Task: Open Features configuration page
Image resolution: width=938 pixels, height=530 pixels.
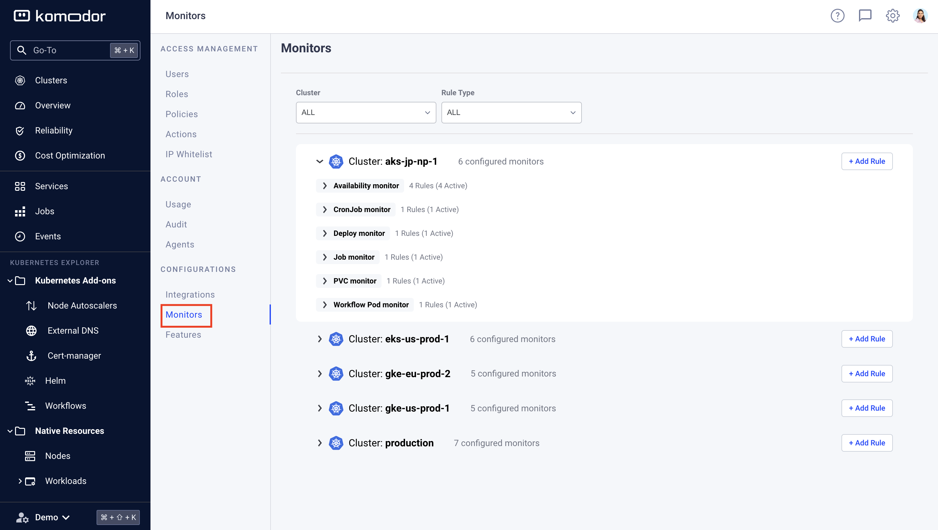Action: (x=183, y=335)
